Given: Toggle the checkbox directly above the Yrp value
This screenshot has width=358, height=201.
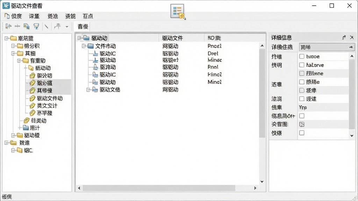Looking at the screenshot, I should tap(302, 99).
